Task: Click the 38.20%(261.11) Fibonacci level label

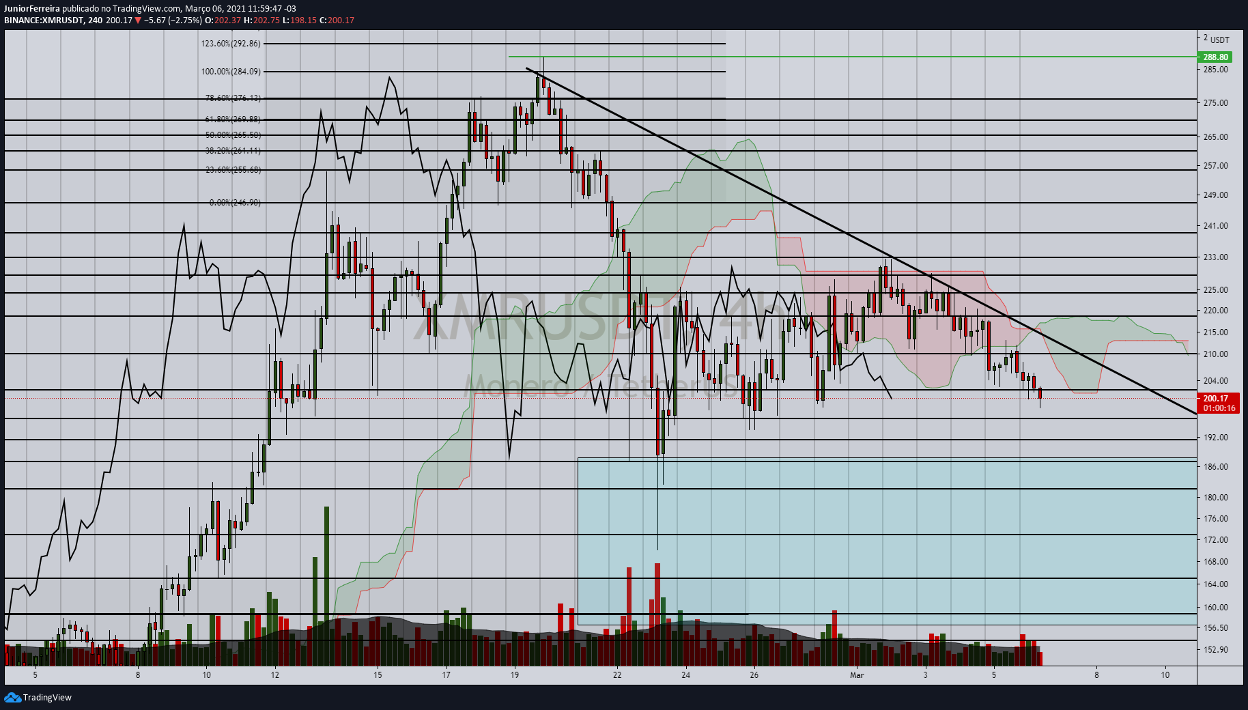Action: click(x=233, y=151)
